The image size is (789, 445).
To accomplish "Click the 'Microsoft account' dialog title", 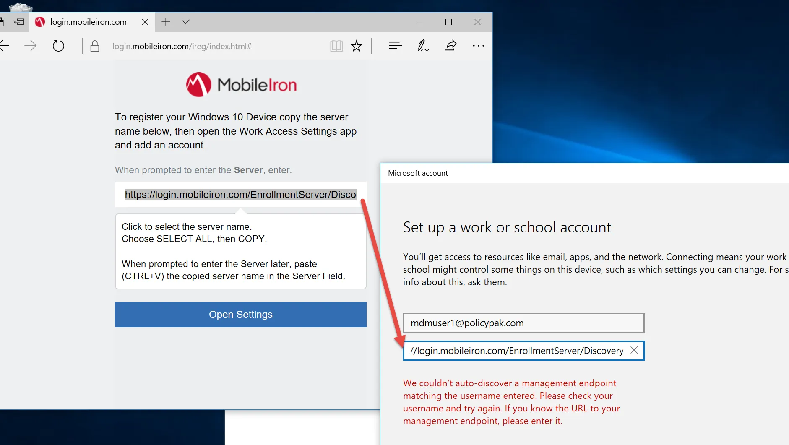I will 418,173.
